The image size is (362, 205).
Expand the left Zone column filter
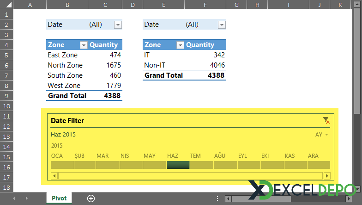pos(84,45)
